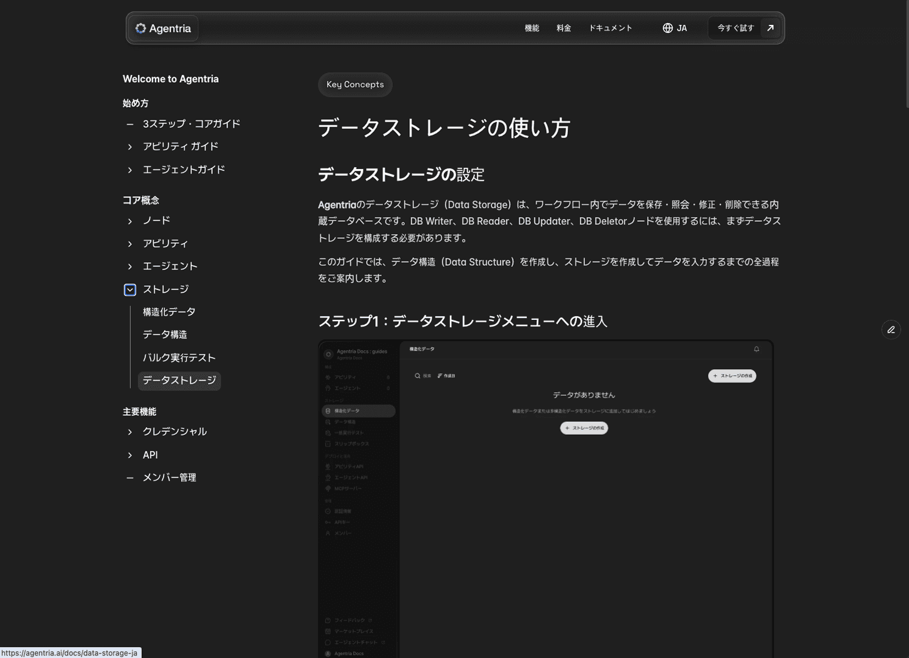Screen dimensions: 909x658
Task: Click the arrow icon beside 今すぐ試す
Action: 770,28
